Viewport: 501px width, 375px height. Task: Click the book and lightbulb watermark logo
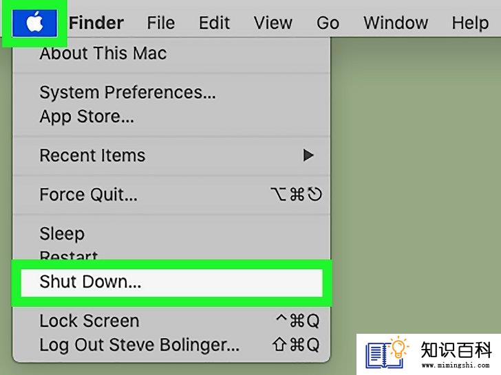387,352
